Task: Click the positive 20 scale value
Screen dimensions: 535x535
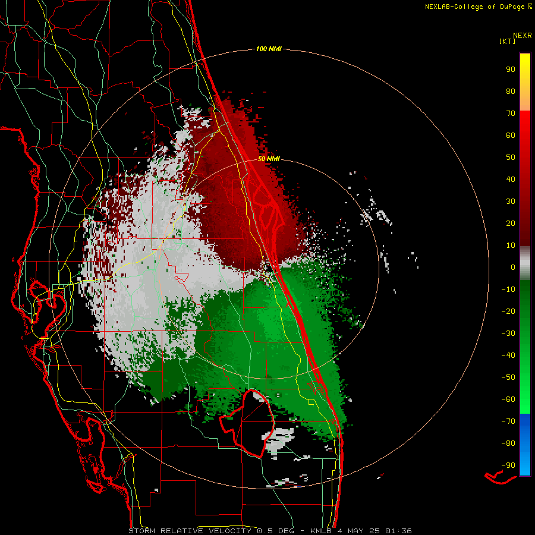Action: (x=511, y=223)
